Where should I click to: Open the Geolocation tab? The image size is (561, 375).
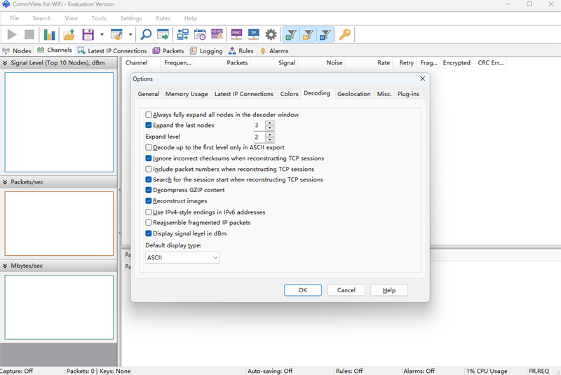click(354, 94)
